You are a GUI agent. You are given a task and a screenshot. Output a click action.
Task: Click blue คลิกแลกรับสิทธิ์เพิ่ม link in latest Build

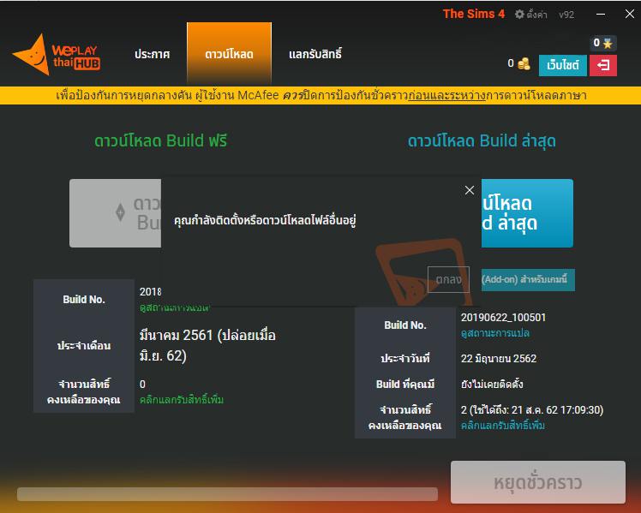click(503, 426)
